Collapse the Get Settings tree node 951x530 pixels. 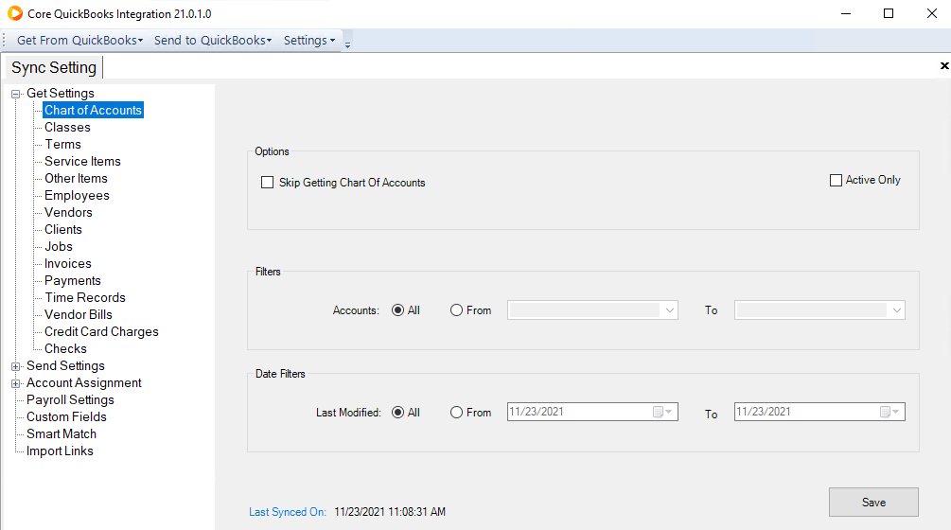[16, 94]
